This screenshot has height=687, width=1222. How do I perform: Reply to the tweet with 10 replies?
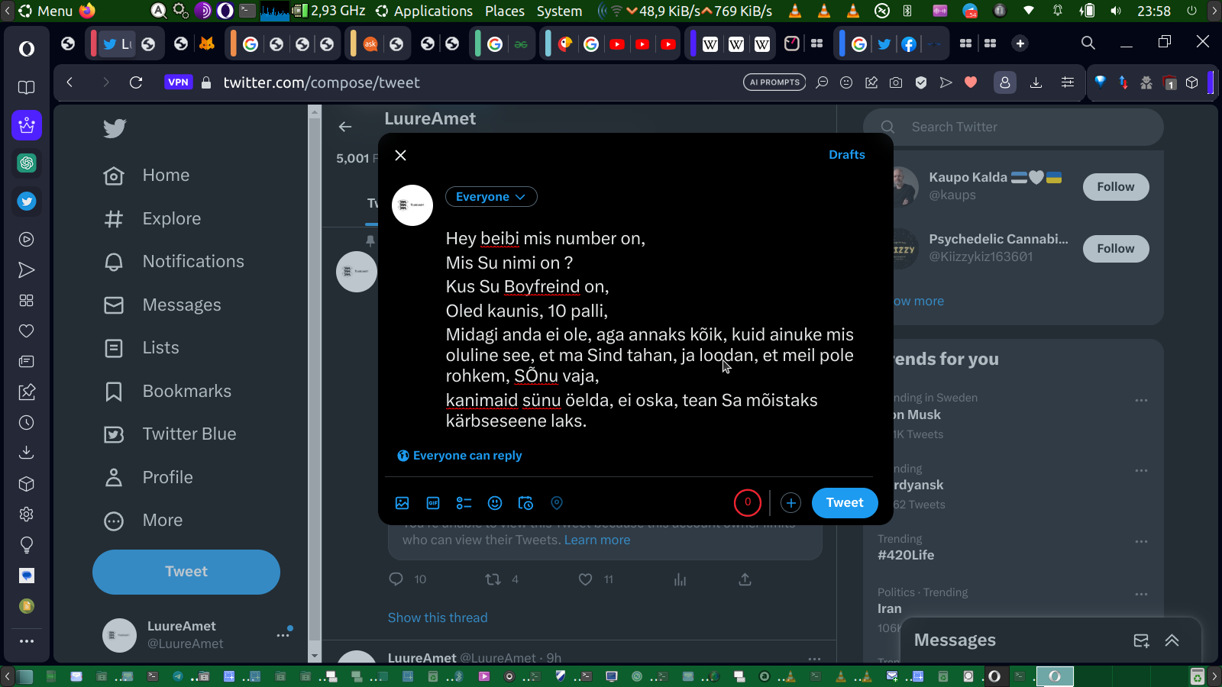pos(396,579)
